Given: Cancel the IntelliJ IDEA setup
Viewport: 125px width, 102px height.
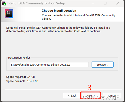Looking at the screenshot, I should pyautogui.click(x=112, y=96).
